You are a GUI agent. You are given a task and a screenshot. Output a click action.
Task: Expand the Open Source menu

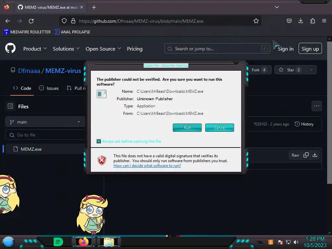tap(103, 49)
